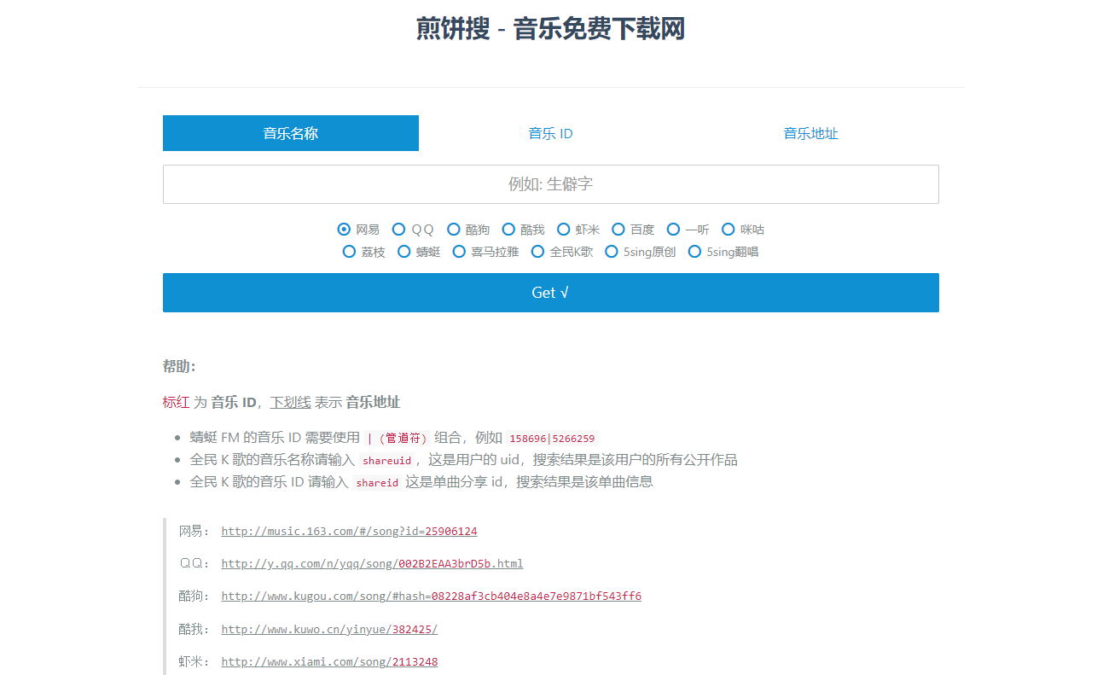
Task: Select the 全民K歌 option
Action: [x=537, y=251]
